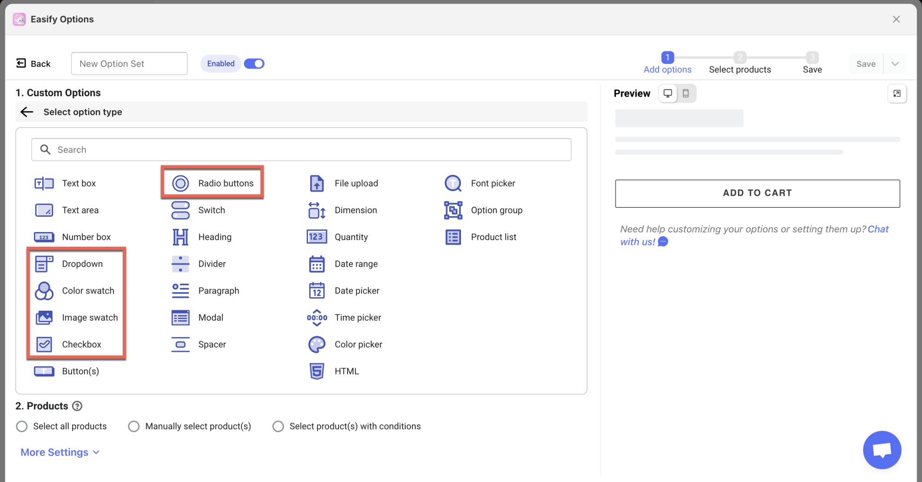922x482 pixels.
Task: Choose the Checkbox option type icon
Action: (x=44, y=344)
